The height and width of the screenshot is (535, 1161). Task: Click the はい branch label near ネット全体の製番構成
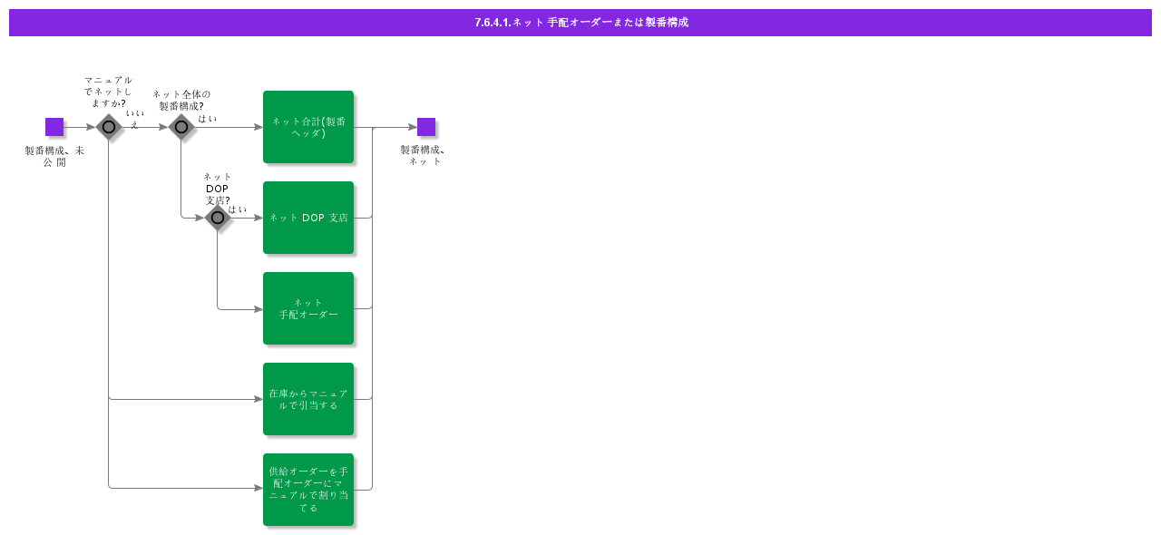(x=210, y=116)
